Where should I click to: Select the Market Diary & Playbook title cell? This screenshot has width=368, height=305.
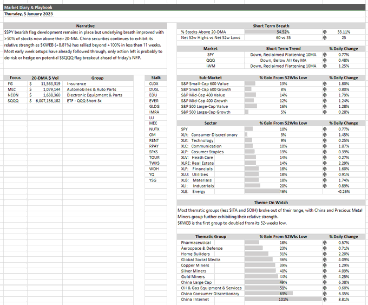tap(184, 7)
